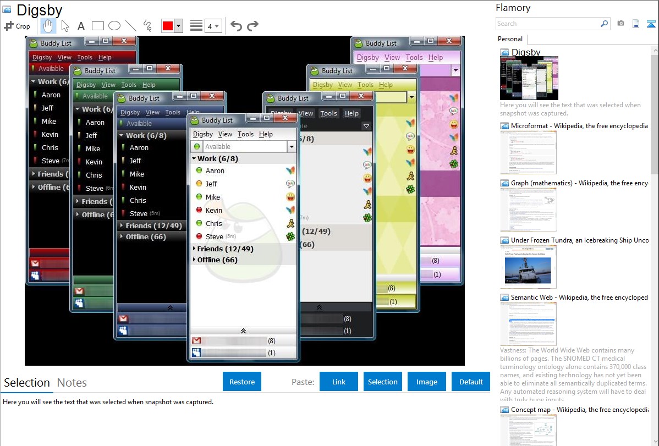Expand Friends (12/49) in the blue Buddy List
Viewport: 659px width, 446px height.
coord(121,225)
